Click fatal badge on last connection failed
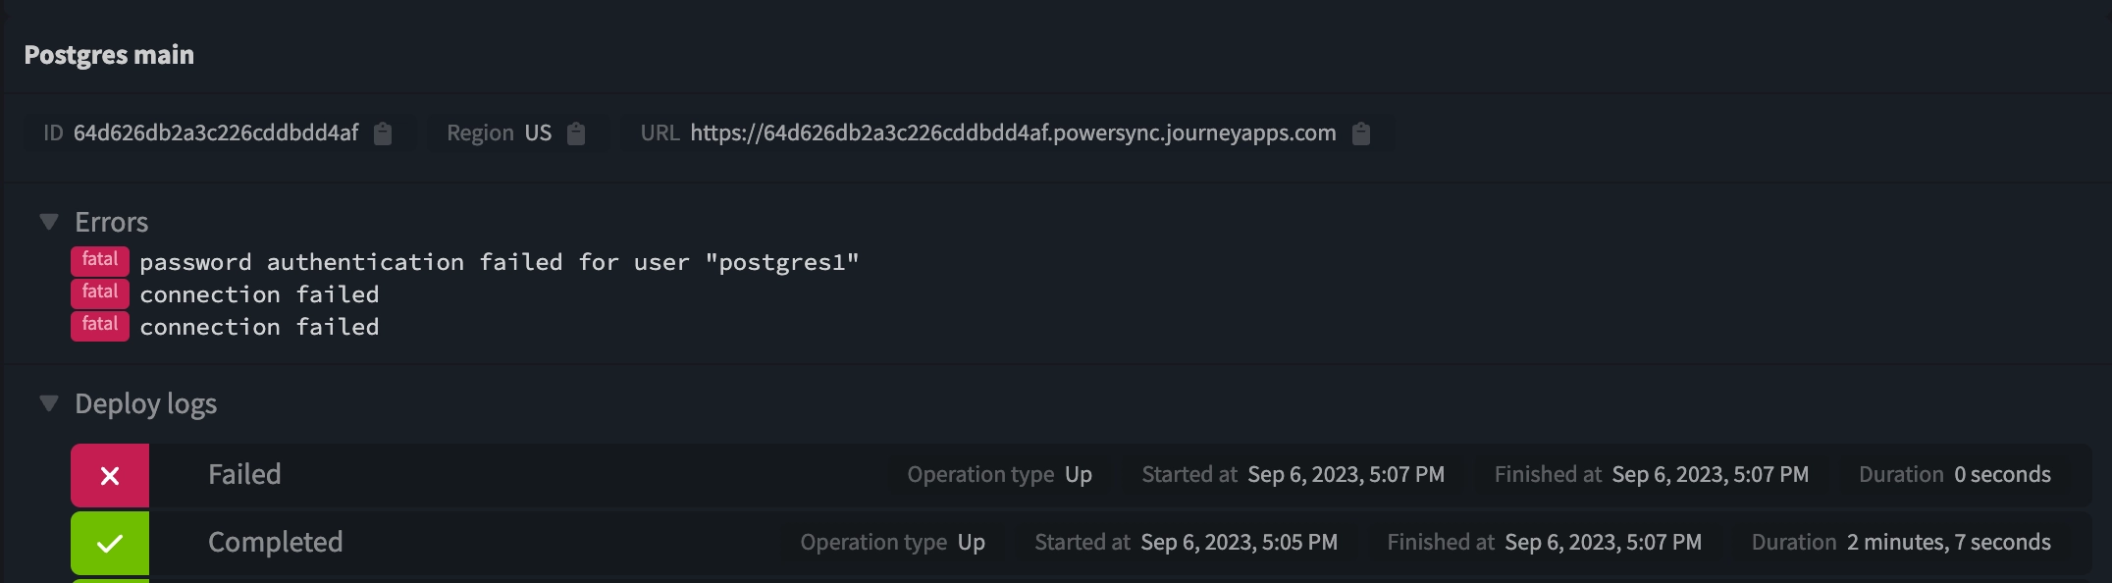This screenshot has width=2112, height=583. pyautogui.click(x=100, y=325)
